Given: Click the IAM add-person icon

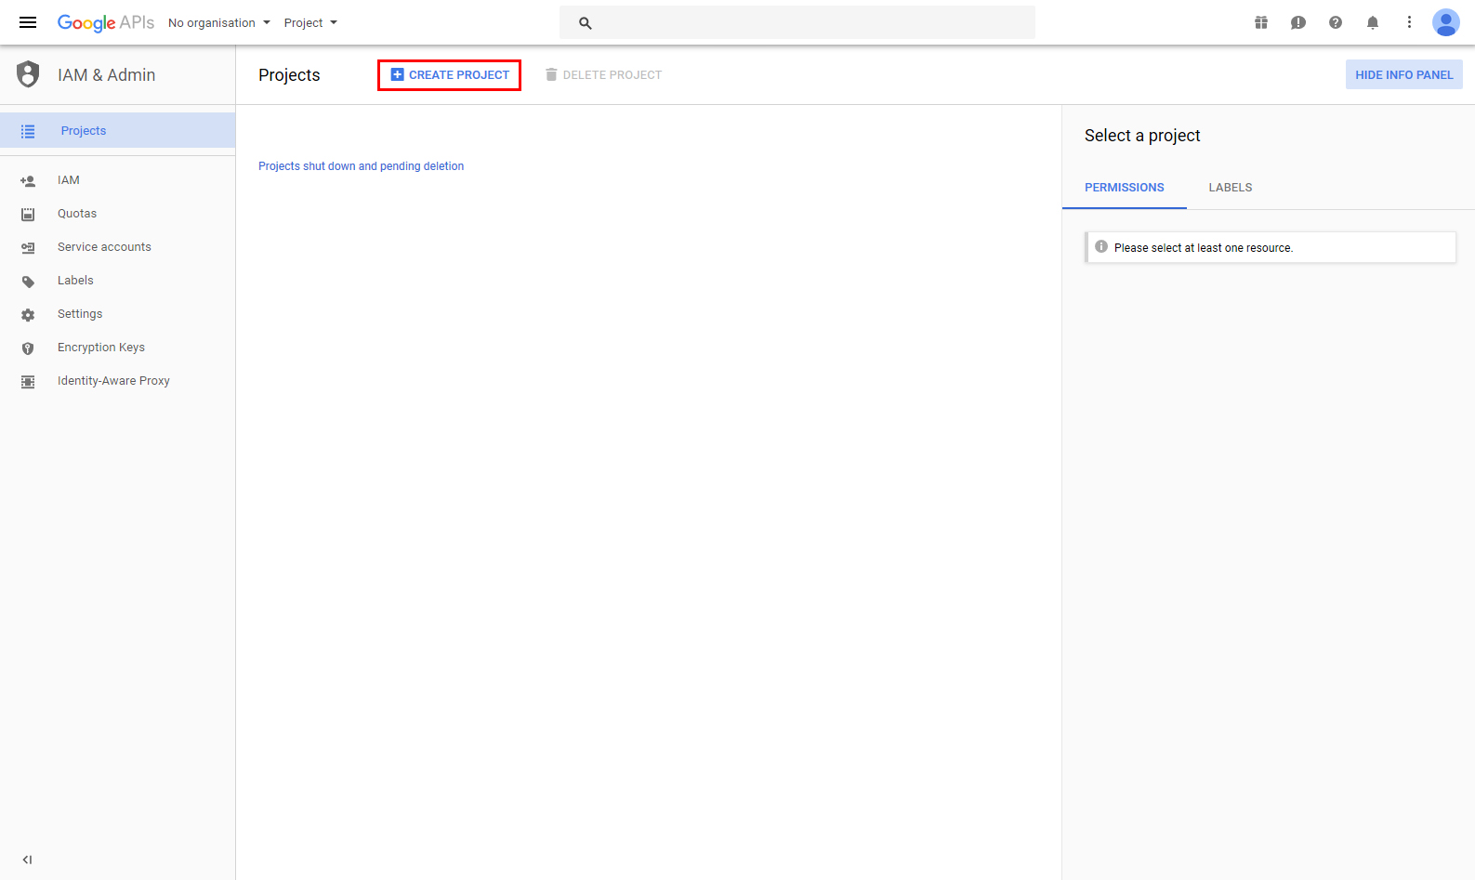Looking at the screenshot, I should coord(28,181).
